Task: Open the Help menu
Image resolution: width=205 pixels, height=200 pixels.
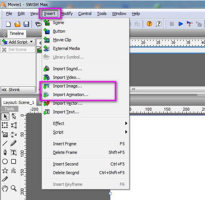Action: 136,14
